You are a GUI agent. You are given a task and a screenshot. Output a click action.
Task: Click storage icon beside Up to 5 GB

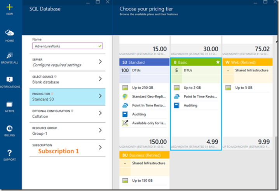(x=228, y=88)
